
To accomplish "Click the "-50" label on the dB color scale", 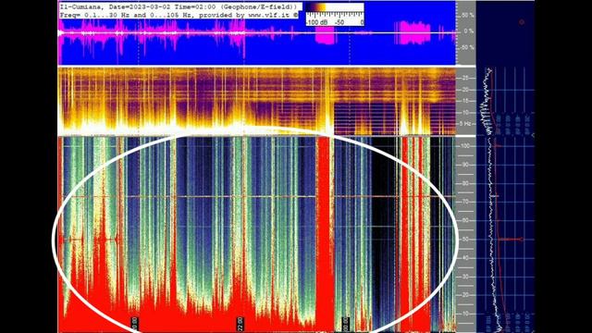I will [339, 22].
